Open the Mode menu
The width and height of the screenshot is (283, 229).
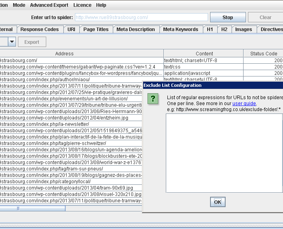pyautogui.click(x=19, y=5)
